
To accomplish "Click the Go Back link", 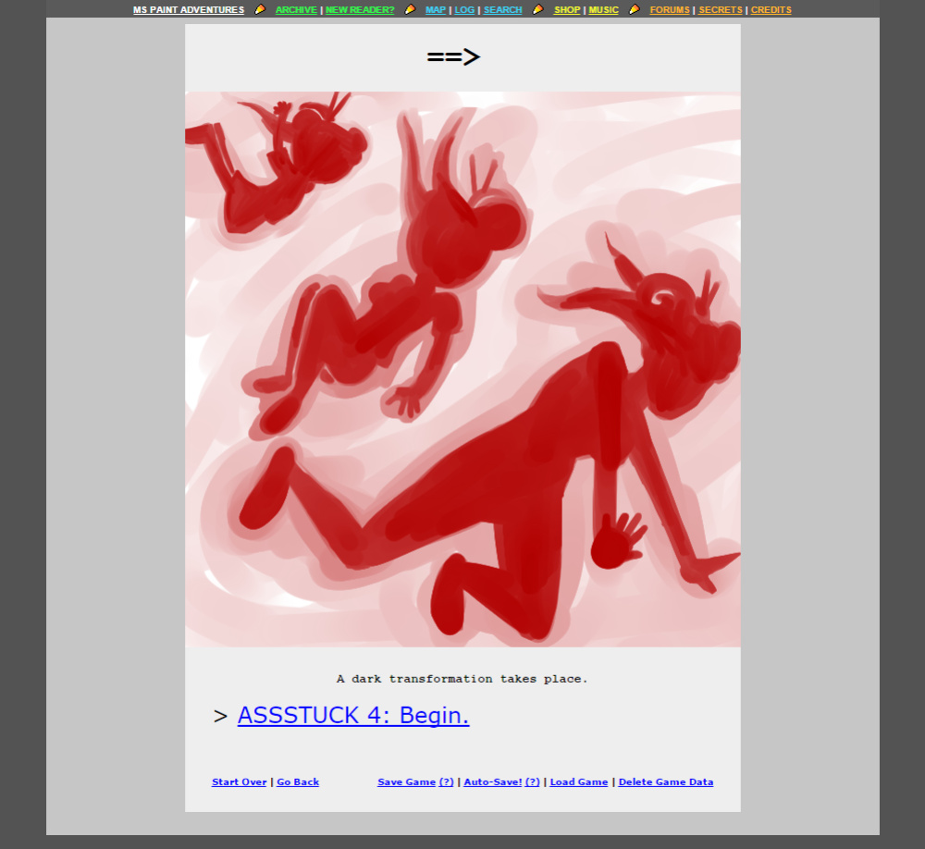I will coord(298,781).
